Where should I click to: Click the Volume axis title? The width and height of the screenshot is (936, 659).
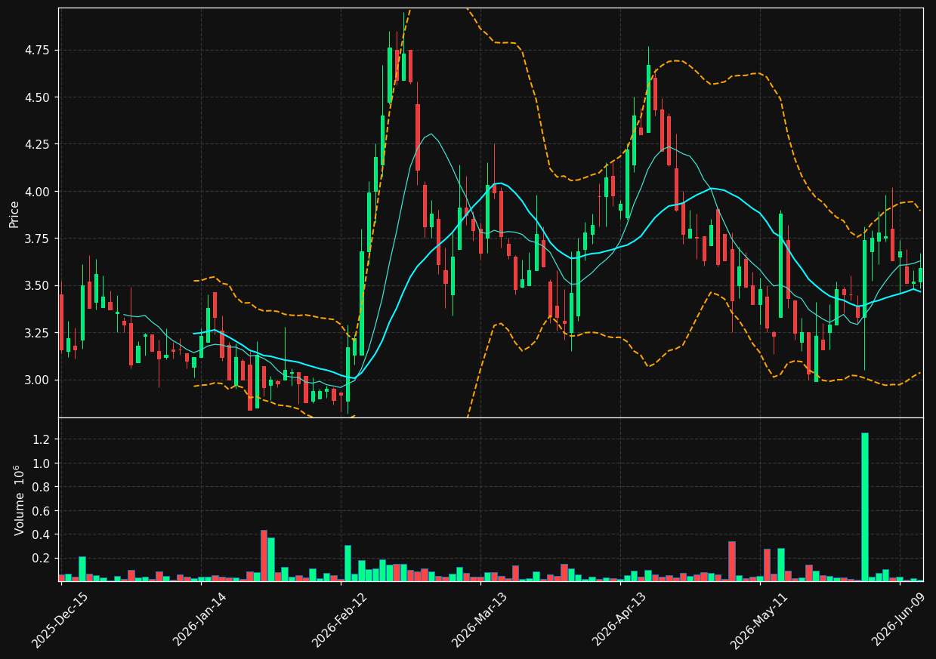(x=20, y=500)
